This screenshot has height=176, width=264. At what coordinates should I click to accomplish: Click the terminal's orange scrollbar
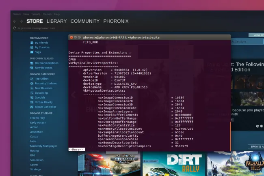point(230,137)
